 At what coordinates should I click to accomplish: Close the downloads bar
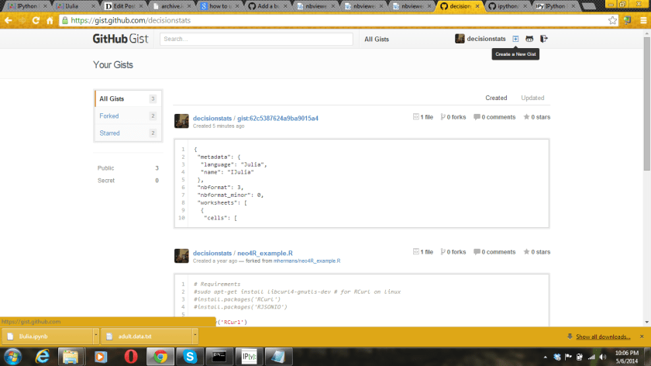[x=642, y=336]
